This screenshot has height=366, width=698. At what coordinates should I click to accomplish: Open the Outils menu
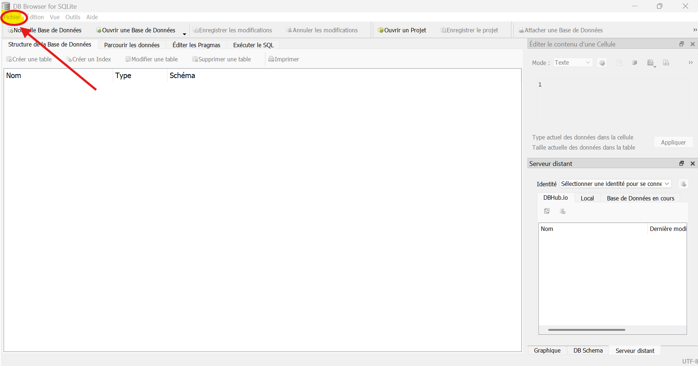(x=73, y=17)
